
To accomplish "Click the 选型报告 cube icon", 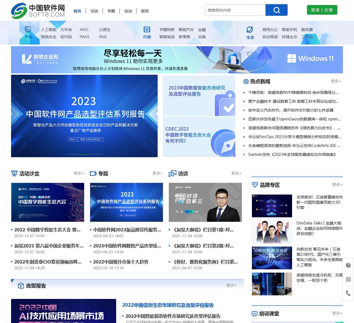I will click(21, 286).
